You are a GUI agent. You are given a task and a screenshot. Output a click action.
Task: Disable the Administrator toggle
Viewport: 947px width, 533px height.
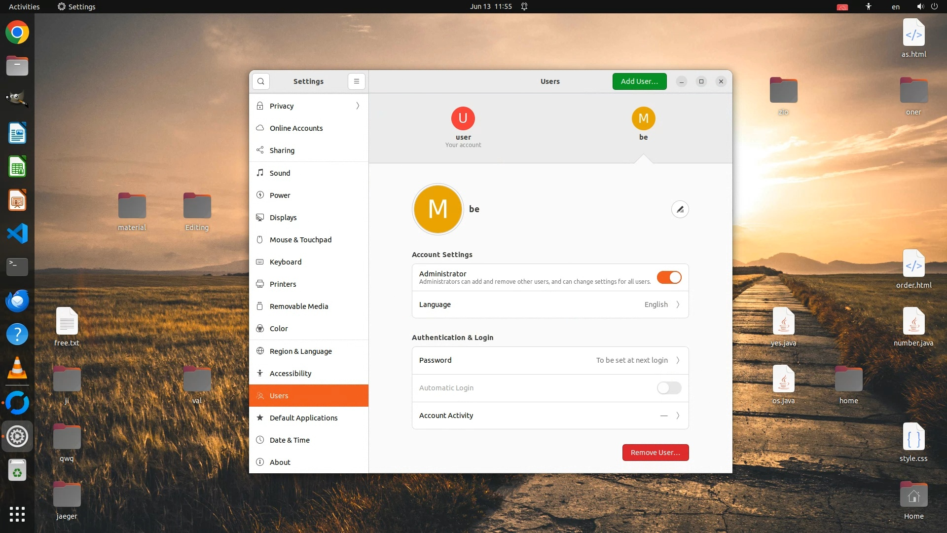click(x=669, y=277)
